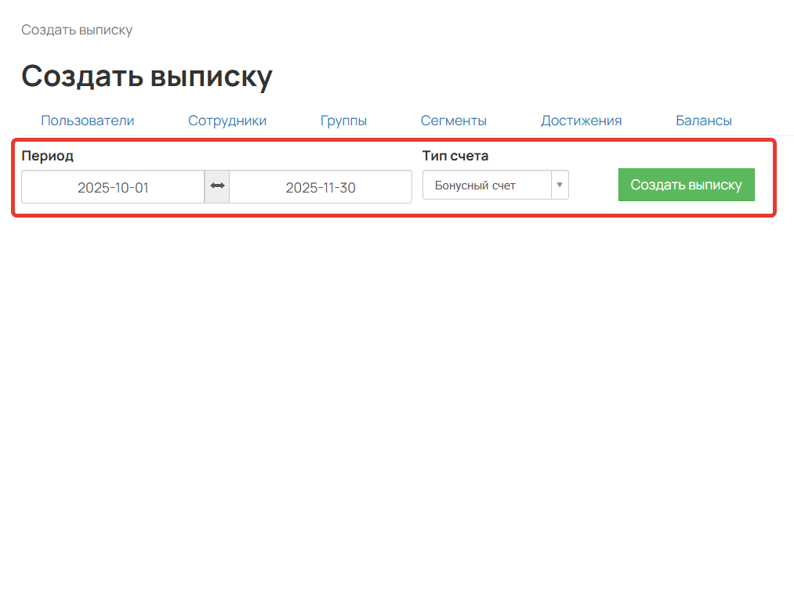Click the dropdown arrow beside Бонусный счет

click(560, 185)
